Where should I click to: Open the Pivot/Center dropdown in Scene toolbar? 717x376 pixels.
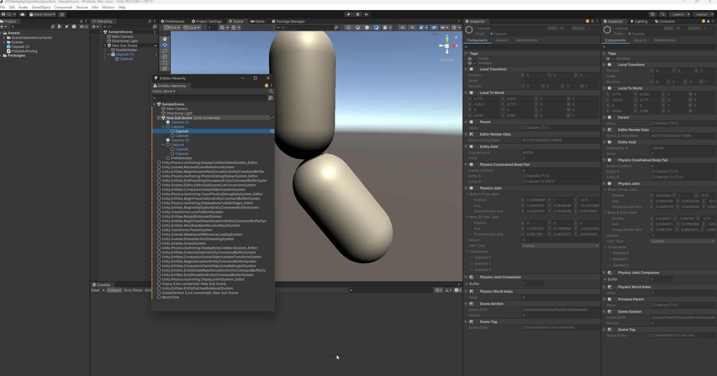172,27
